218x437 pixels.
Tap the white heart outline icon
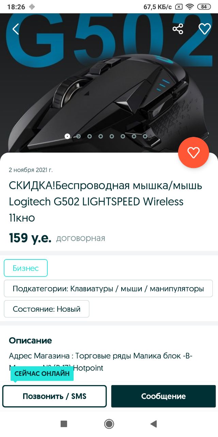[205, 29]
